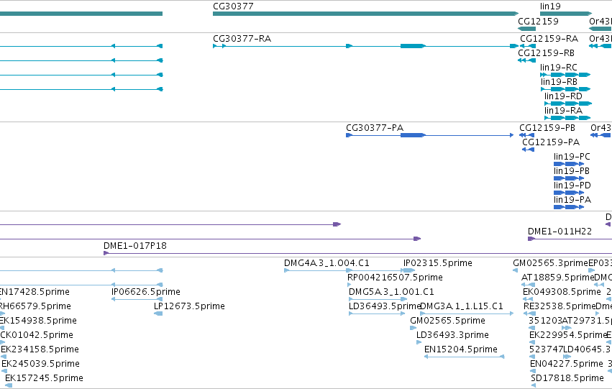Select the SD17818.5prime EST
612x389 pixels.
534,385
